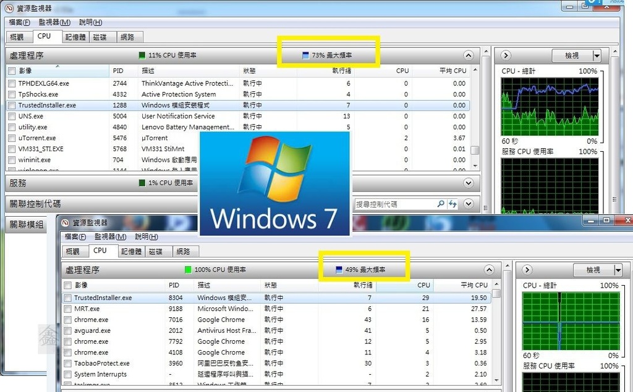The width and height of the screenshot is (633, 392).
Task: Minimize the front 資源監視器 window
Action: [592, 220]
